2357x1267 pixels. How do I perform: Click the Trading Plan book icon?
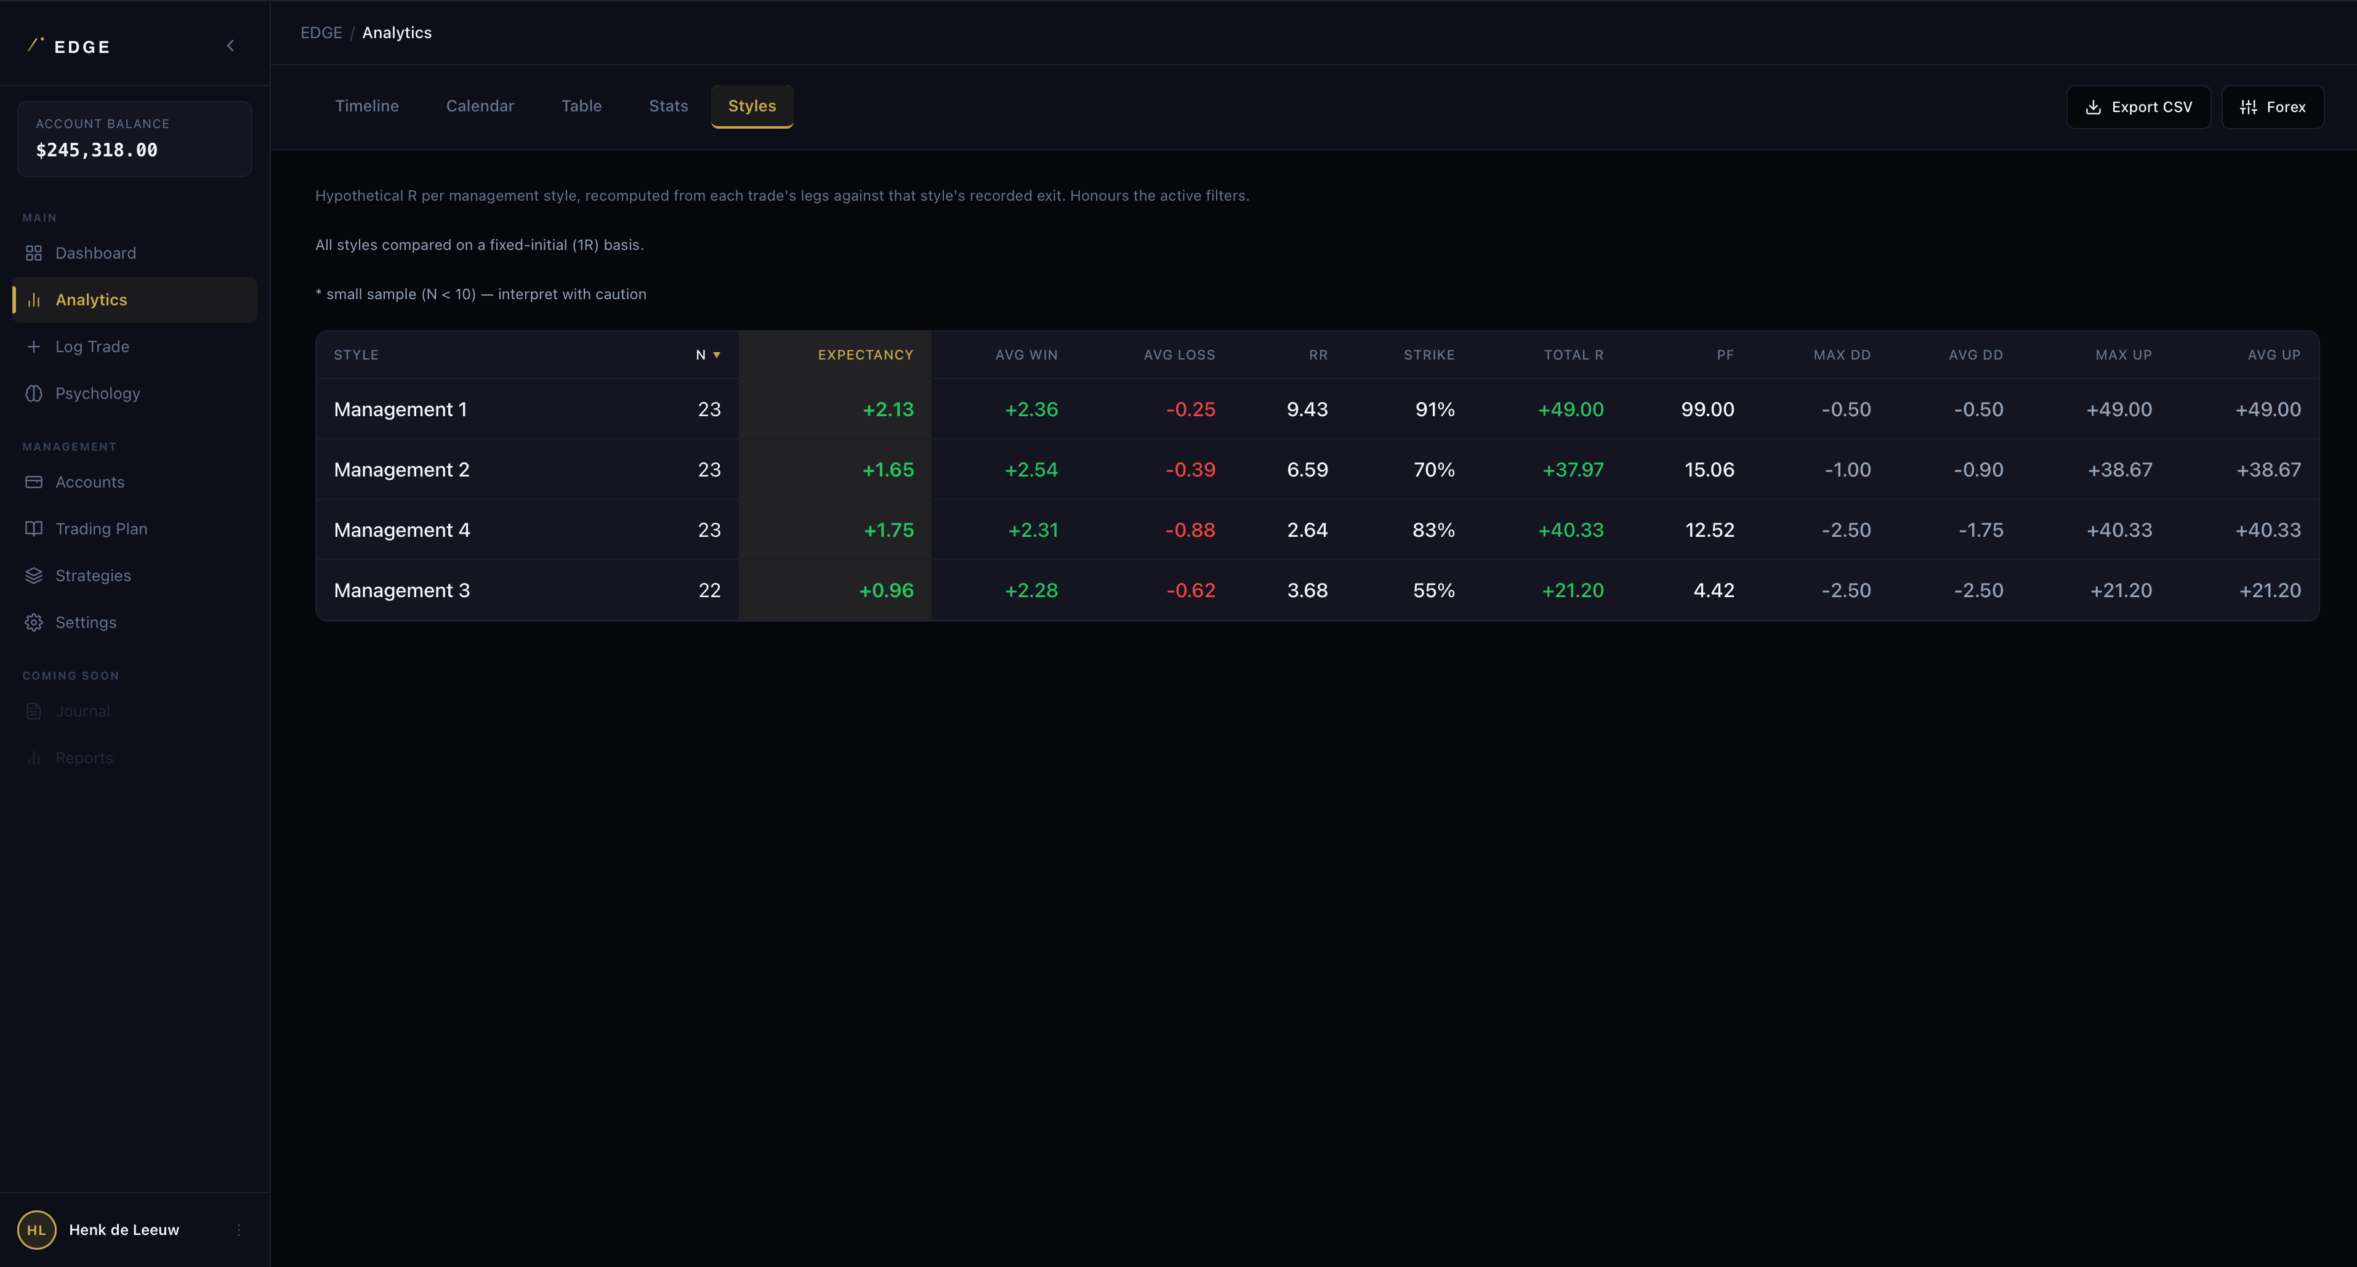(34, 529)
